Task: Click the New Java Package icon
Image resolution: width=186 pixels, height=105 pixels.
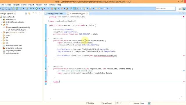Action: coord(52,8)
